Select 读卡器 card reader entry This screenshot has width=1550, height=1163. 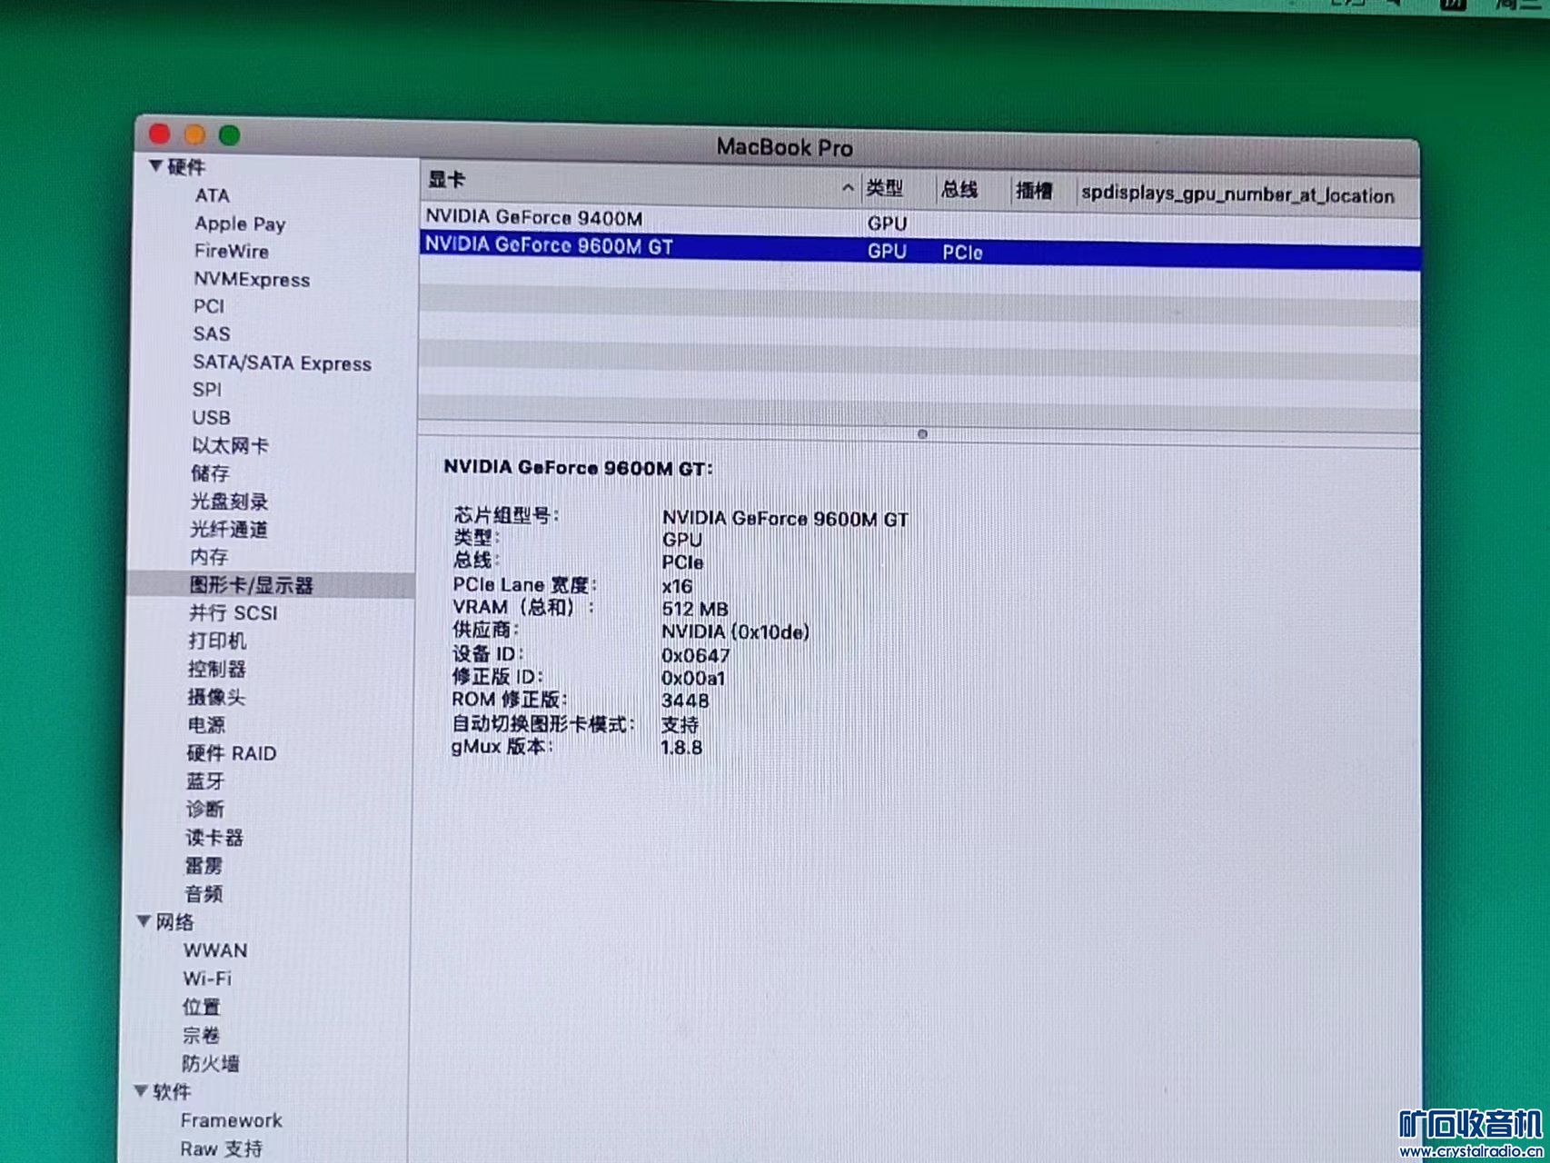tap(214, 837)
